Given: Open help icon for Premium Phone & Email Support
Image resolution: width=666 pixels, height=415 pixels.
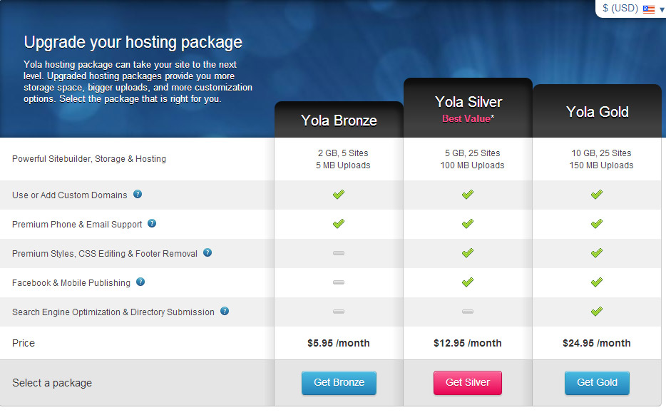Looking at the screenshot, I should (152, 223).
